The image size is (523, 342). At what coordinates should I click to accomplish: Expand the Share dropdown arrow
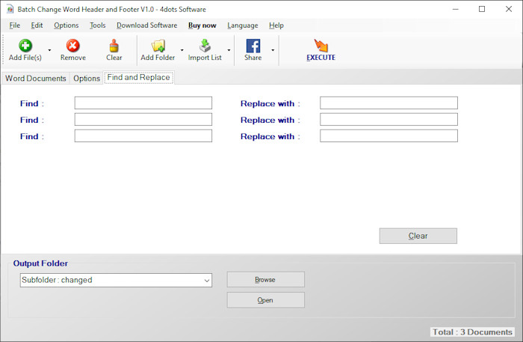click(x=273, y=50)
